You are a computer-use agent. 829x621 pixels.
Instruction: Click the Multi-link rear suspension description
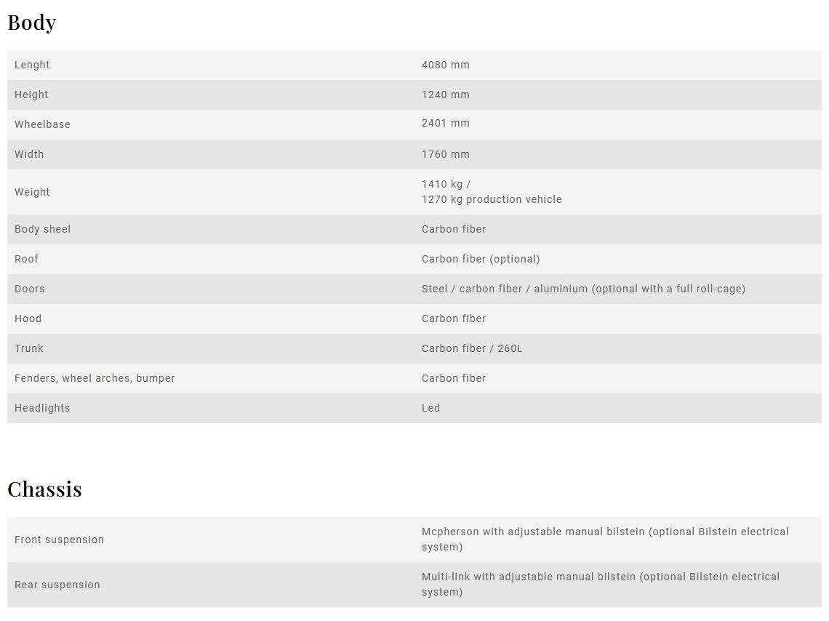pyautogui.click(x=600, y=585)
